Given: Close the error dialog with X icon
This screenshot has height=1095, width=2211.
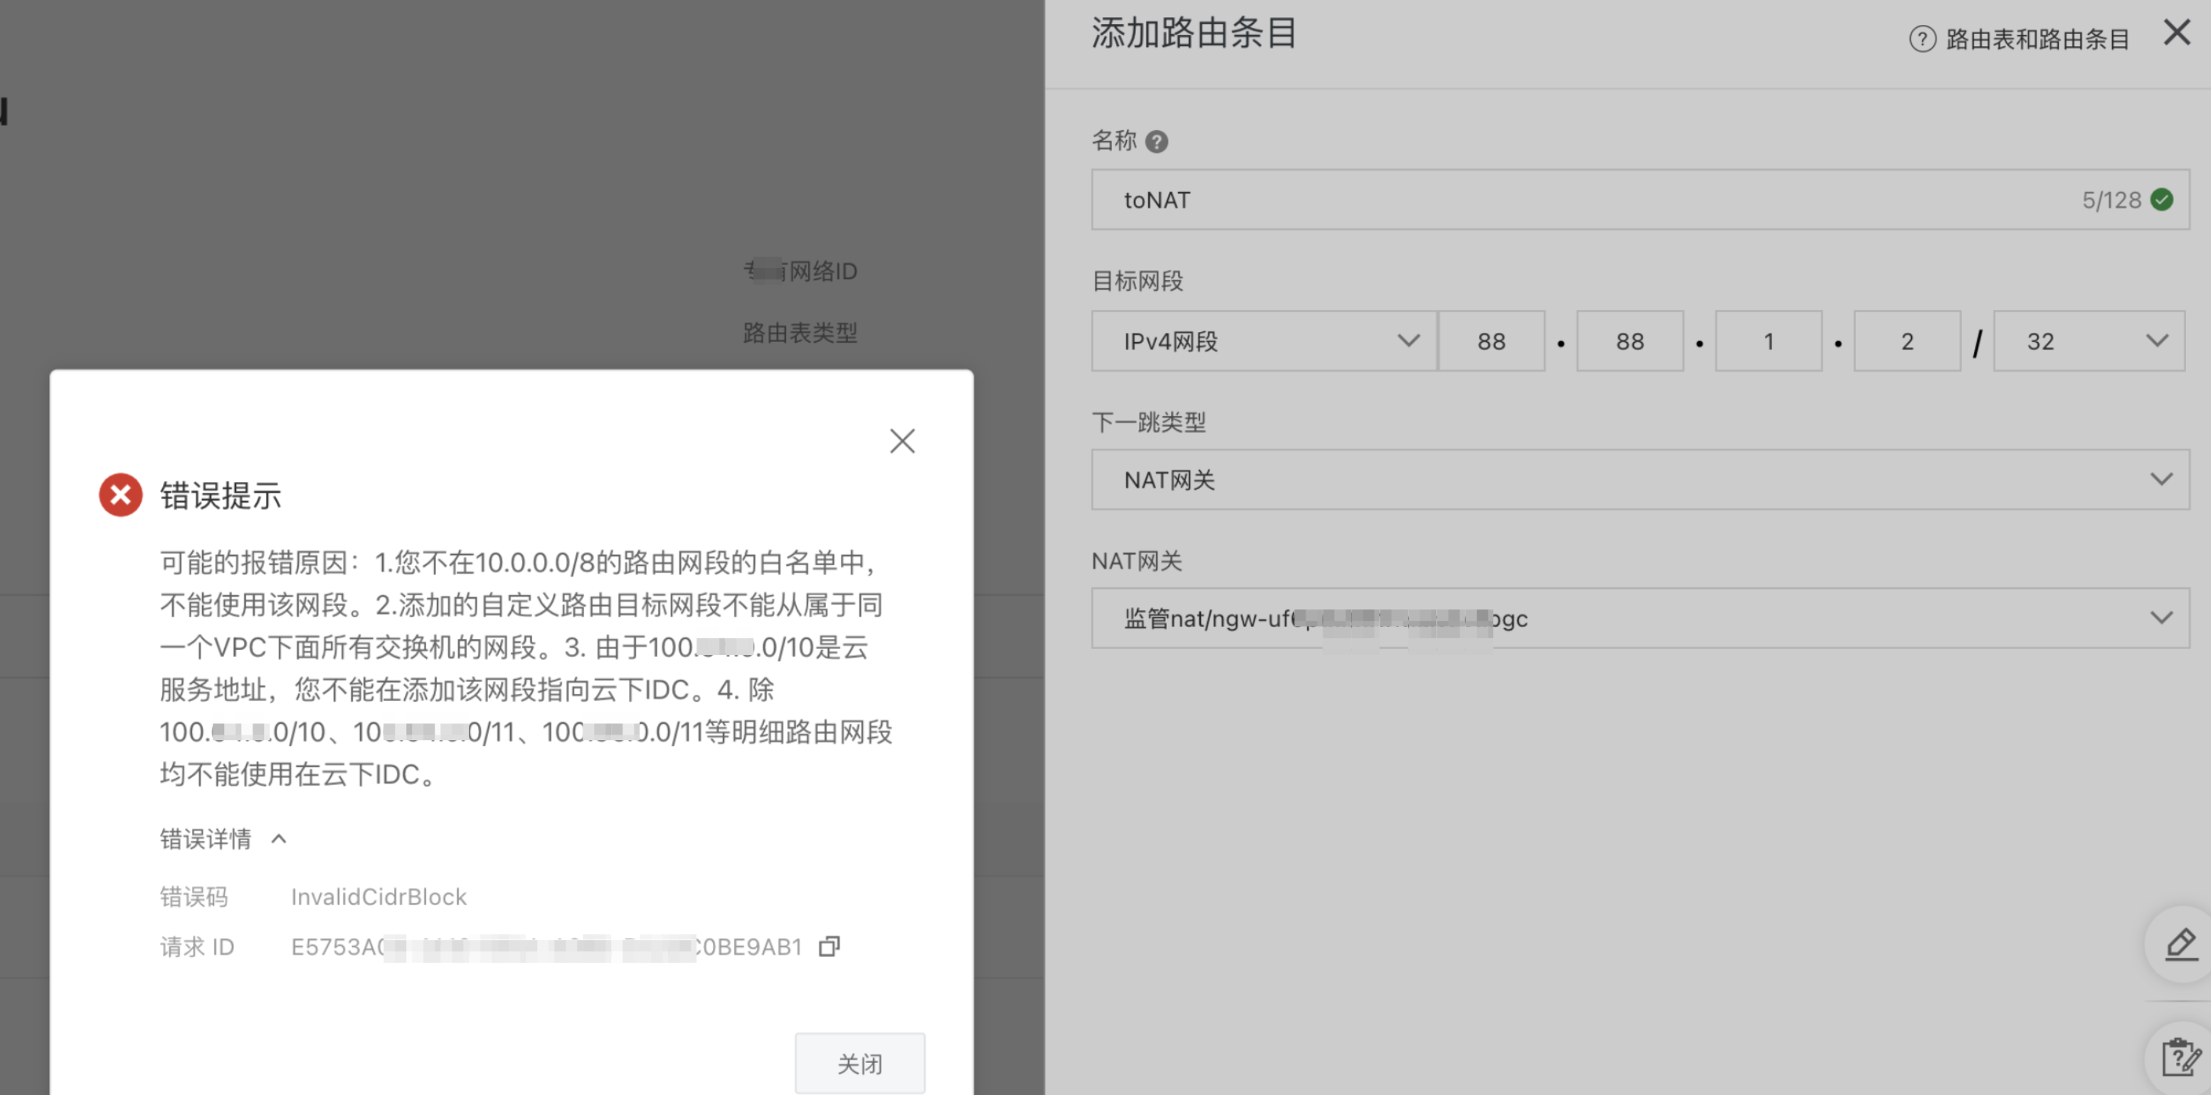Looking at the screenshot, I should (902, 441).
